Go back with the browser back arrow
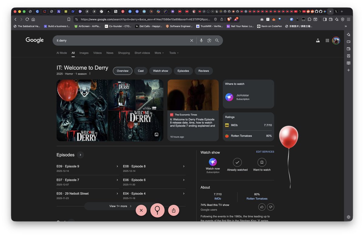 [x=15, y=19]
